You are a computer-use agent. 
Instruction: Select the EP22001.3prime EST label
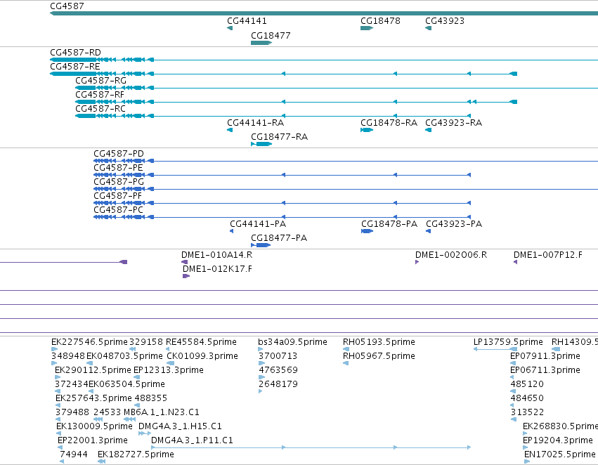(93, 440)
